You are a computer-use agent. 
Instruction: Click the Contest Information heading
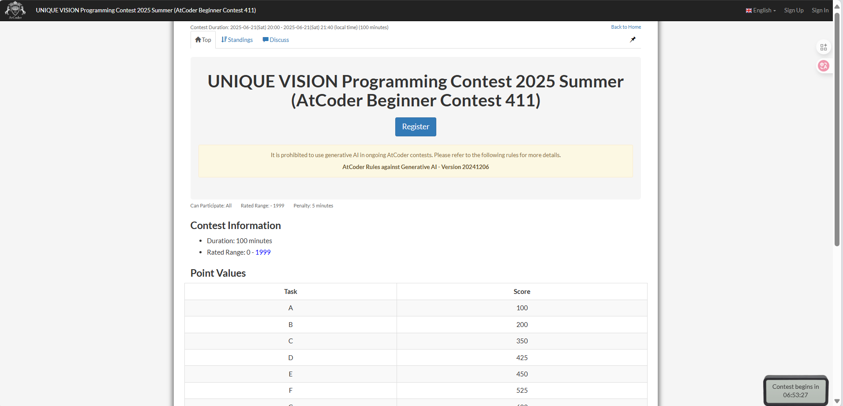[236, 226]
